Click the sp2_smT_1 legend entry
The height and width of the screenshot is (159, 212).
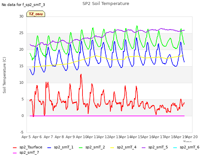60,147
